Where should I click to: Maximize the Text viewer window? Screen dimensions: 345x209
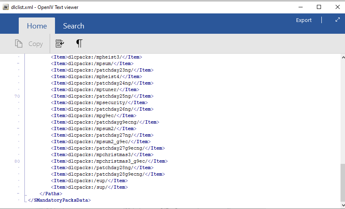(x=319, y=7)
